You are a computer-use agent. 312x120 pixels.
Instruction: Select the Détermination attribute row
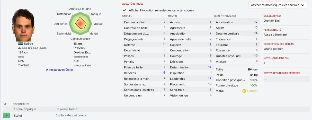tap(190, 67)
